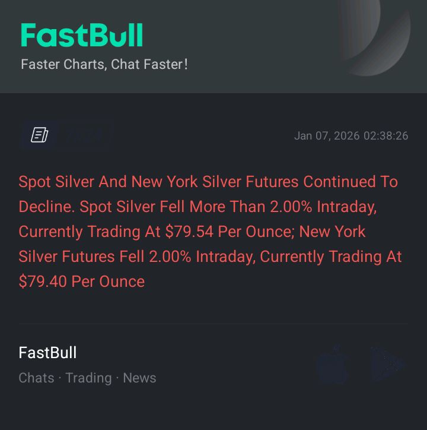Screen dimensions: 427x430
Task: Click the news flash document icon
Action: [39, 135]
